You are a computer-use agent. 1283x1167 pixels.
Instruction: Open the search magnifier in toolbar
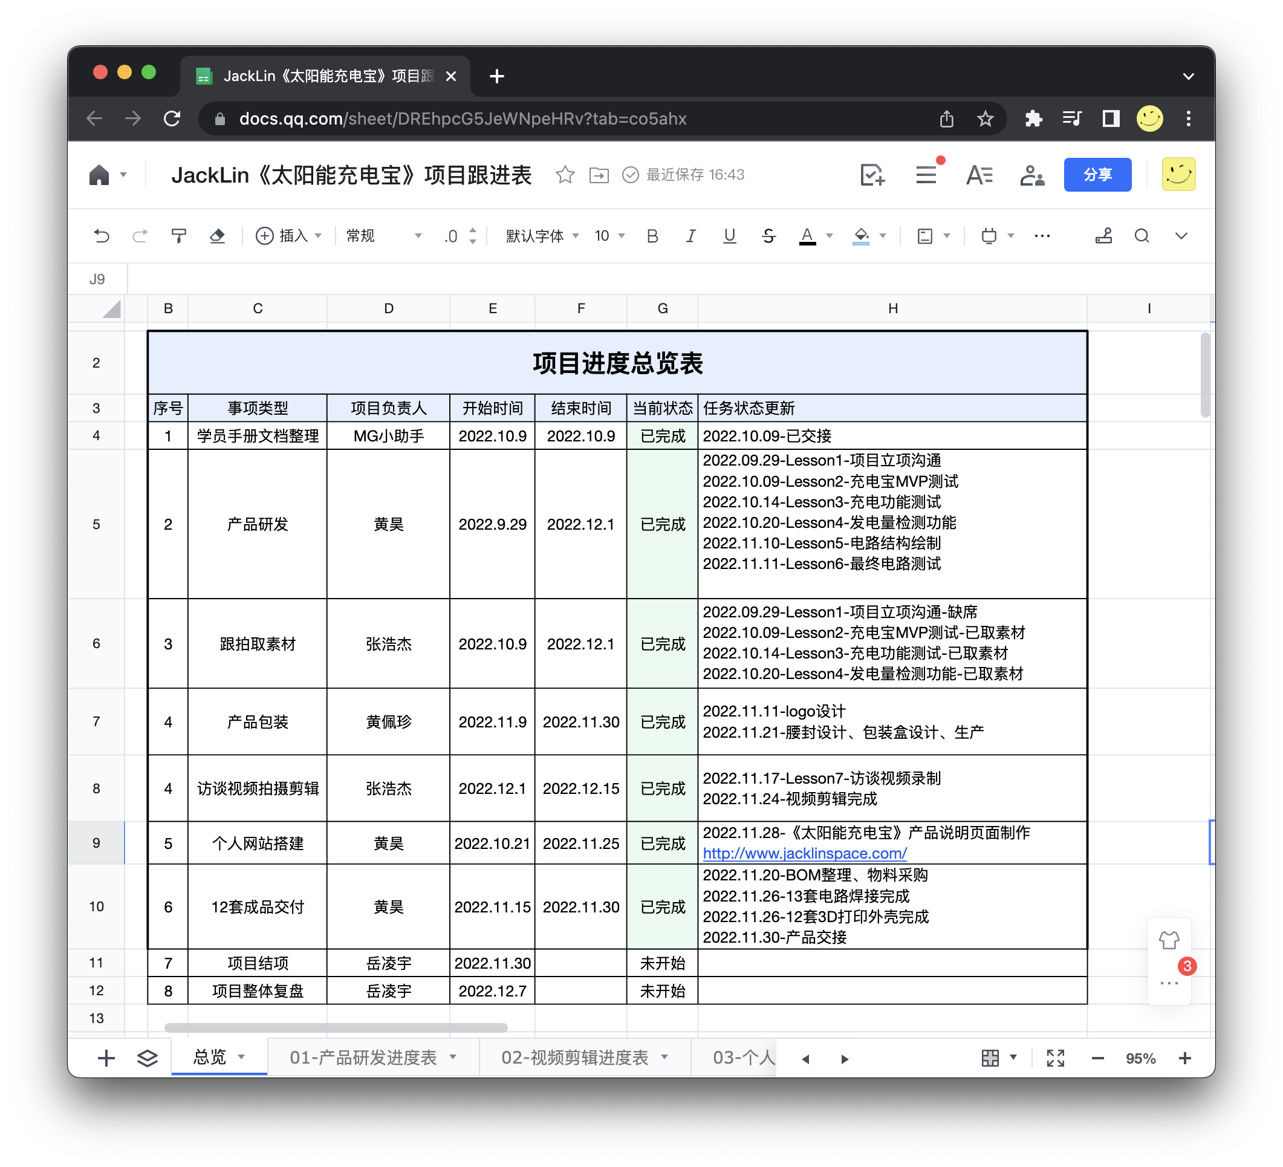click(x=1142, y=236)
